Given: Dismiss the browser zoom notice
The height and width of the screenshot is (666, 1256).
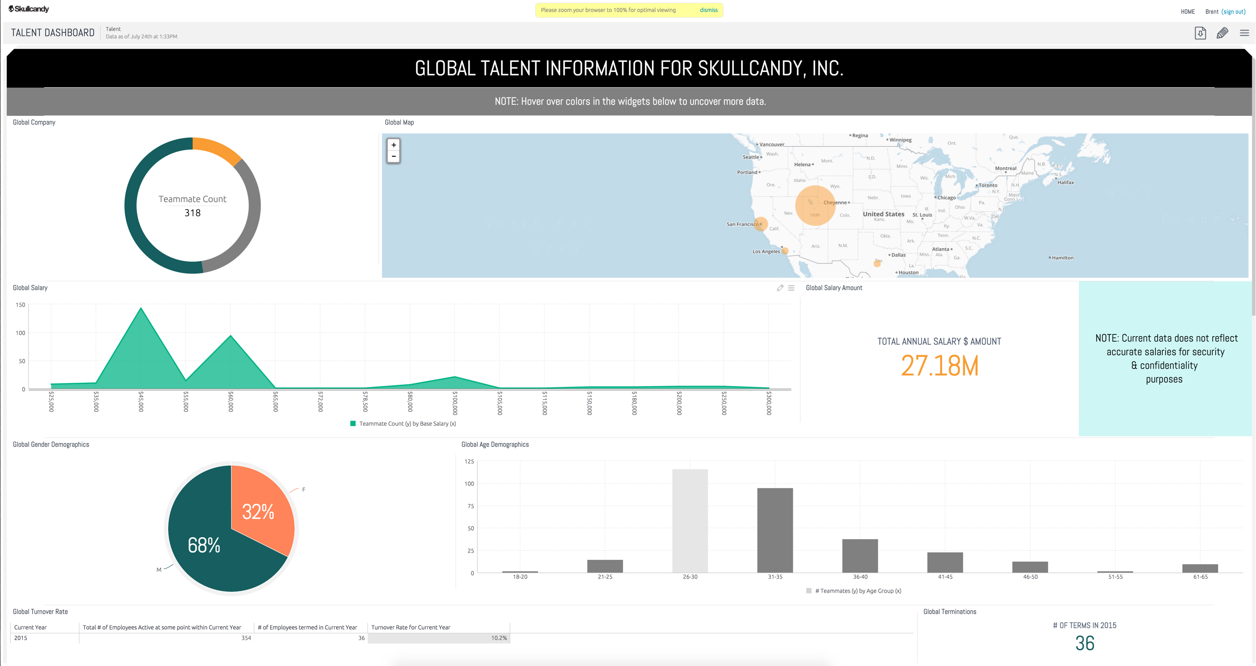Looking at the screenshot, I should point(708,10).
